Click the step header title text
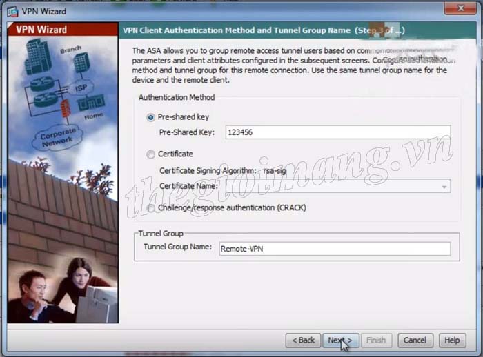483x357 pixels. 264,30
